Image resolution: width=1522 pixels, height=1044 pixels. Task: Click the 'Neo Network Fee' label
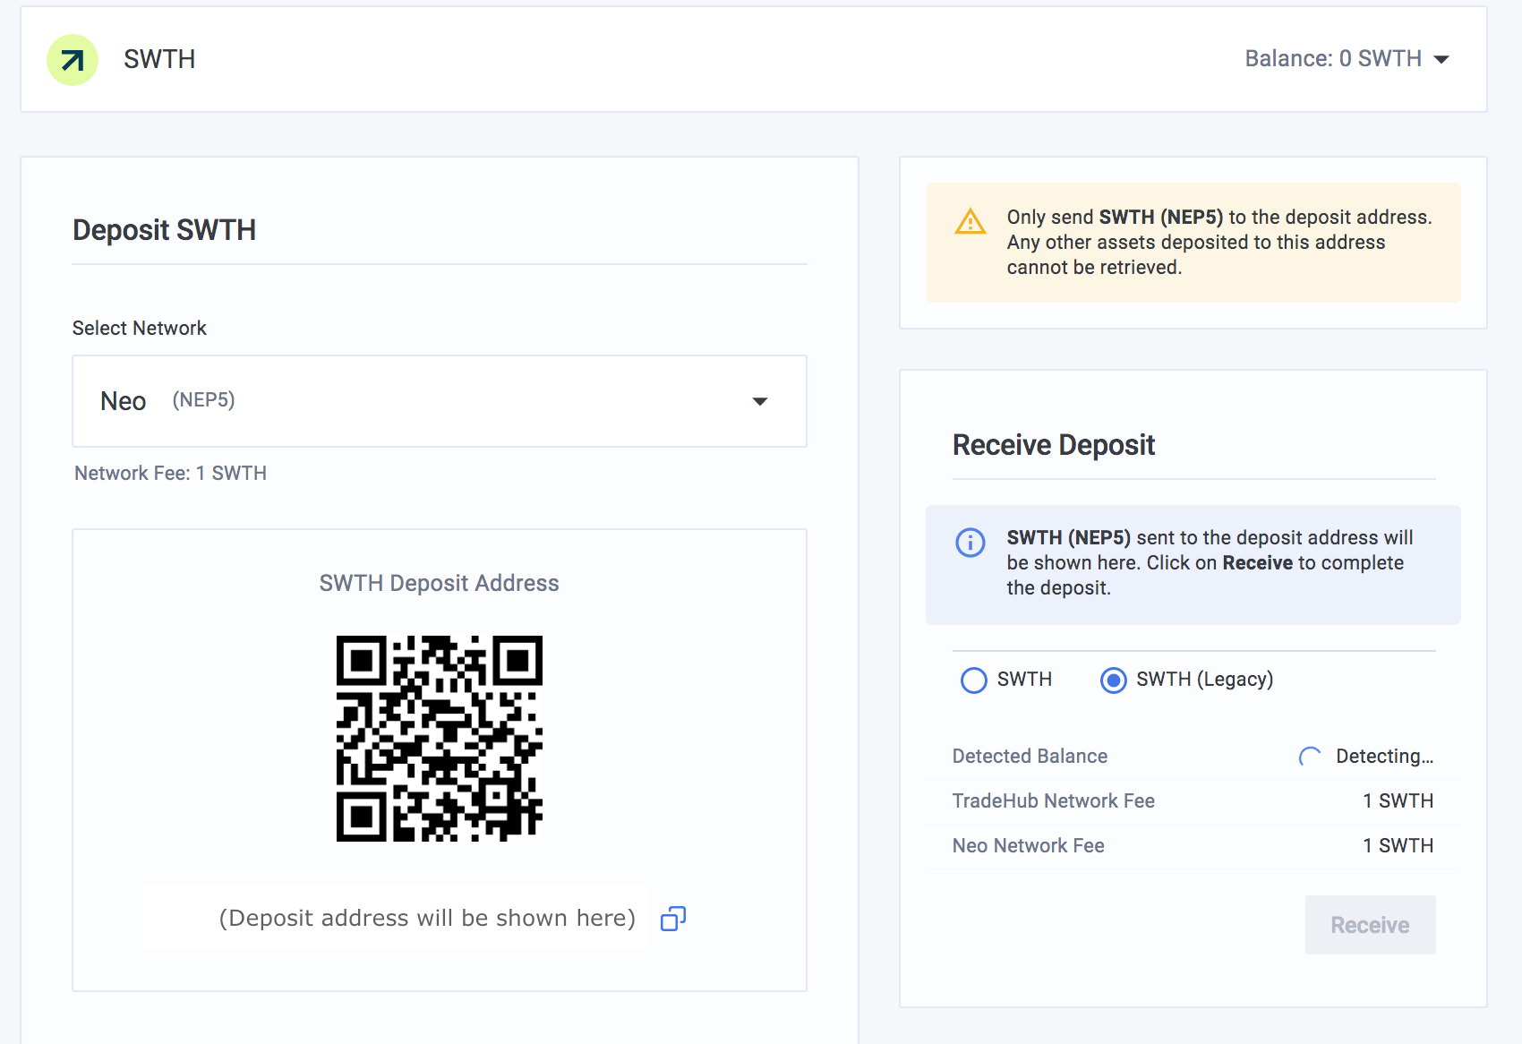tap(1028, 845)
